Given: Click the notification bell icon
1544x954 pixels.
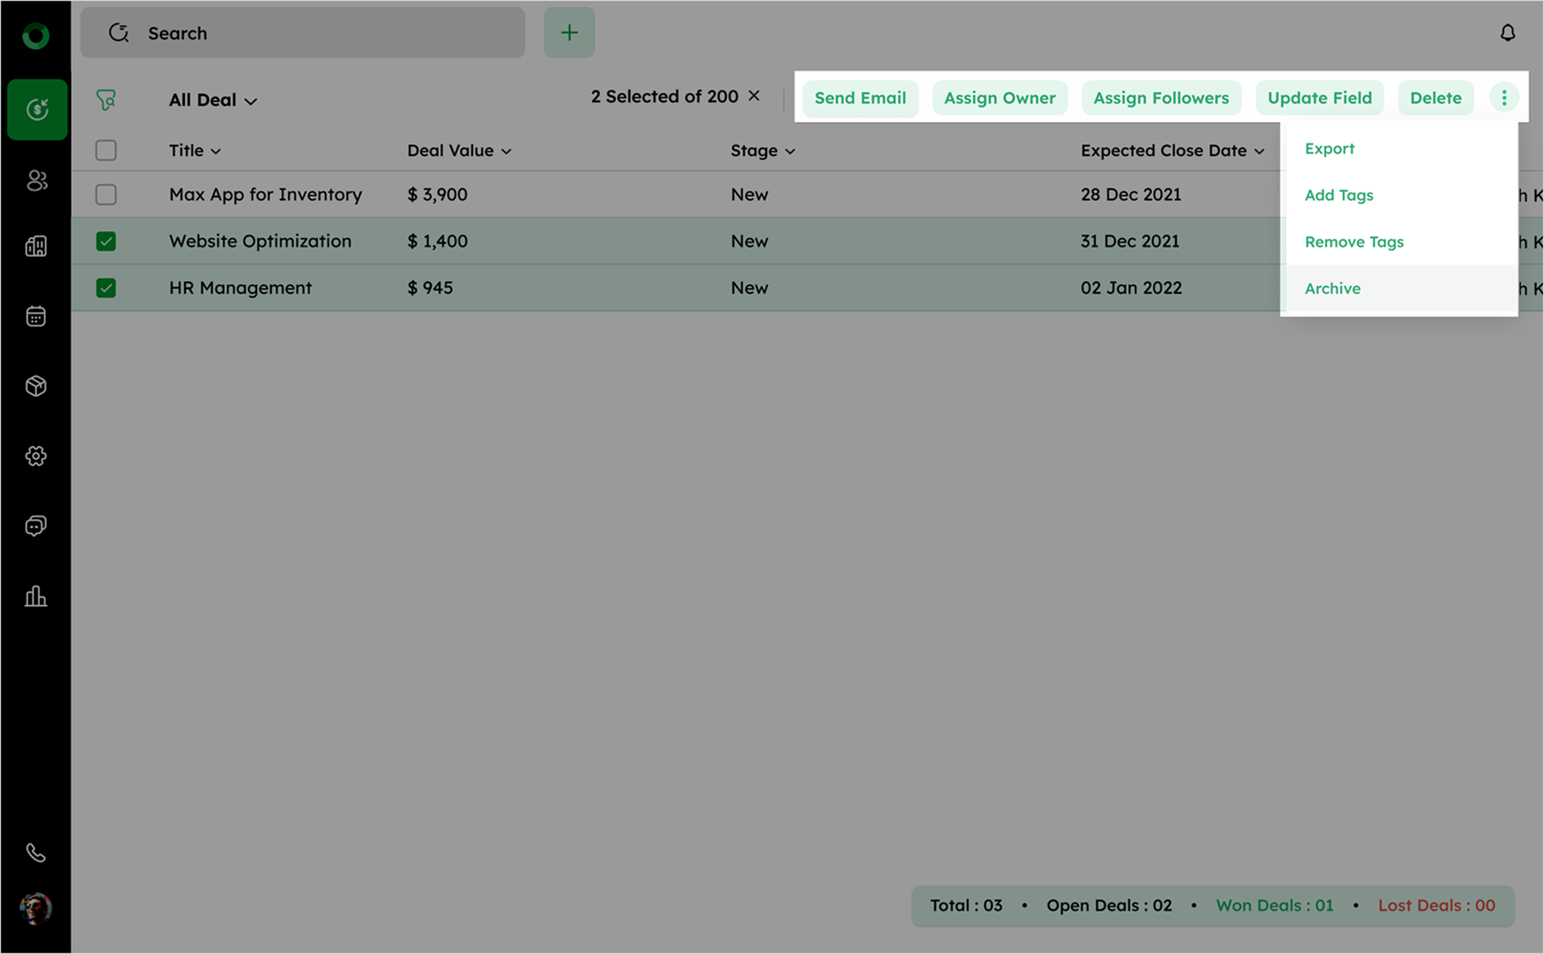Looking at the screenshot, I should (x=1508, y=33).
